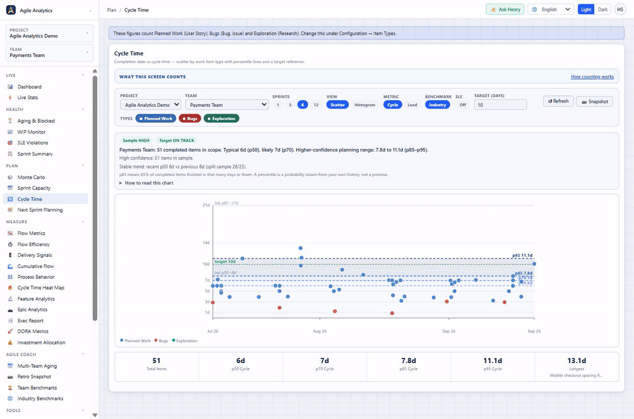Switch to Dark theme
Screen dimensions: 634x419
point(602,9)
